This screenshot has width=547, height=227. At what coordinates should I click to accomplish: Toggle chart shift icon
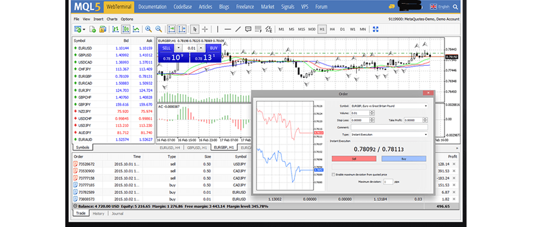pyautogui.click(x=182, y=29)
